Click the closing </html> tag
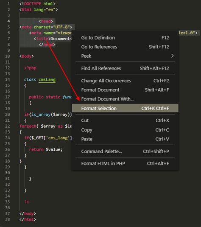Screen dimensions: 201x227 pos(28,219)
